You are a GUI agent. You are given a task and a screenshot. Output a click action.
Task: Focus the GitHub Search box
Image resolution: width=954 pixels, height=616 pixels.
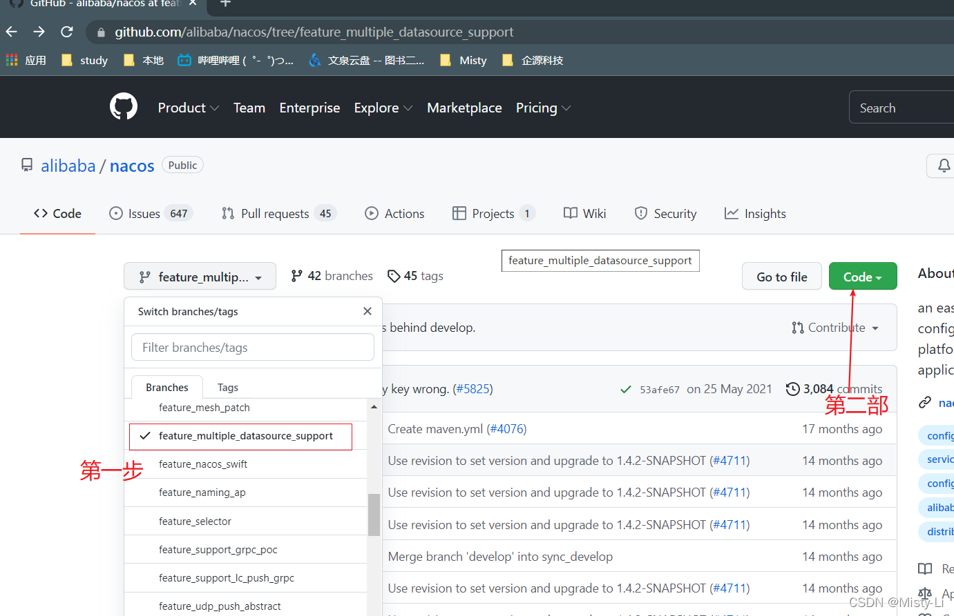[x=901, y=108]
